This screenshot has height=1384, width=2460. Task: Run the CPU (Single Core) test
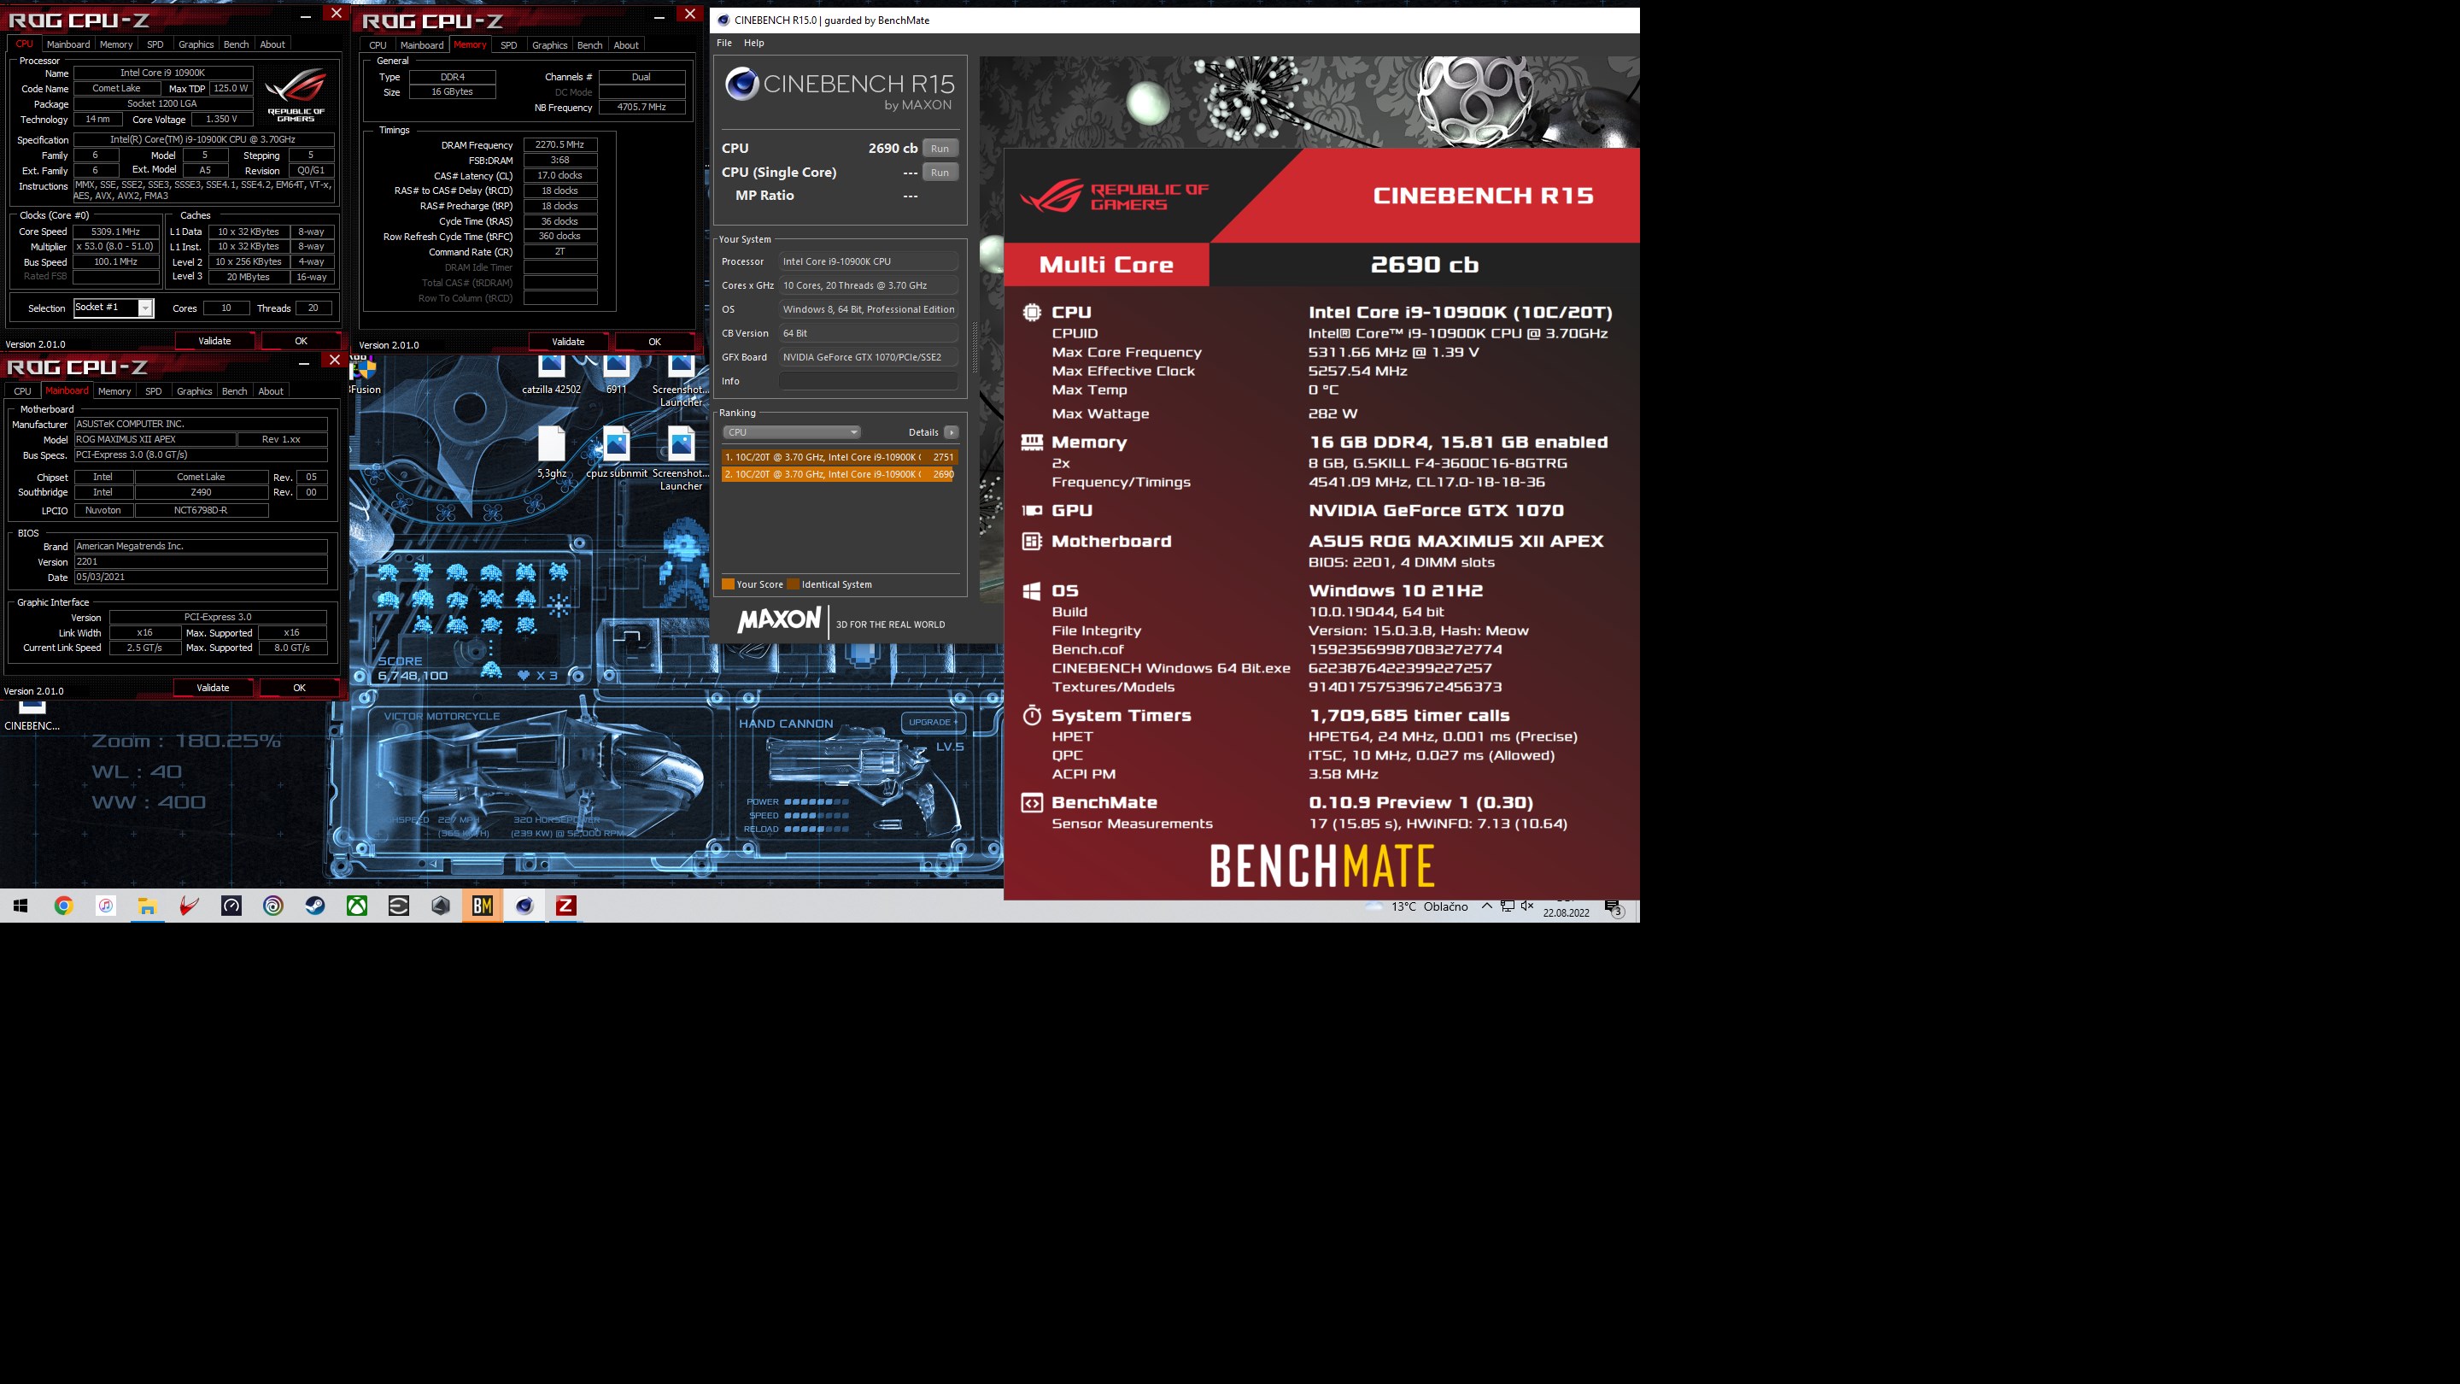(940, 172)
